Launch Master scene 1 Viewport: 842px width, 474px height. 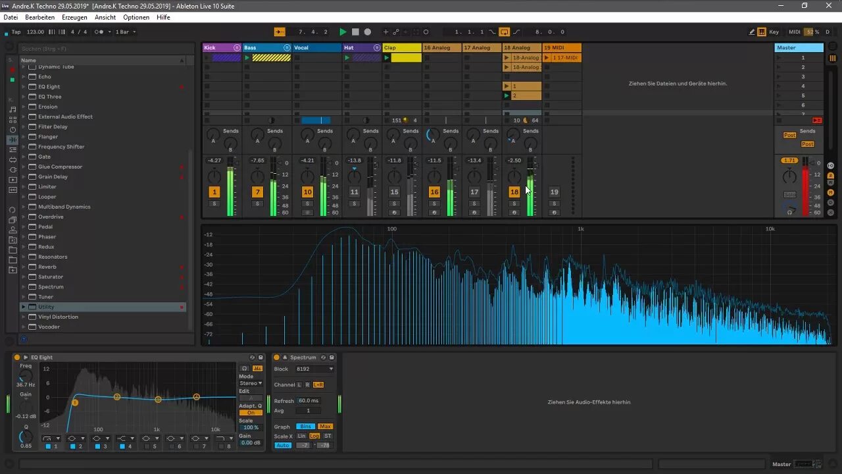click(x=779, y=58)
